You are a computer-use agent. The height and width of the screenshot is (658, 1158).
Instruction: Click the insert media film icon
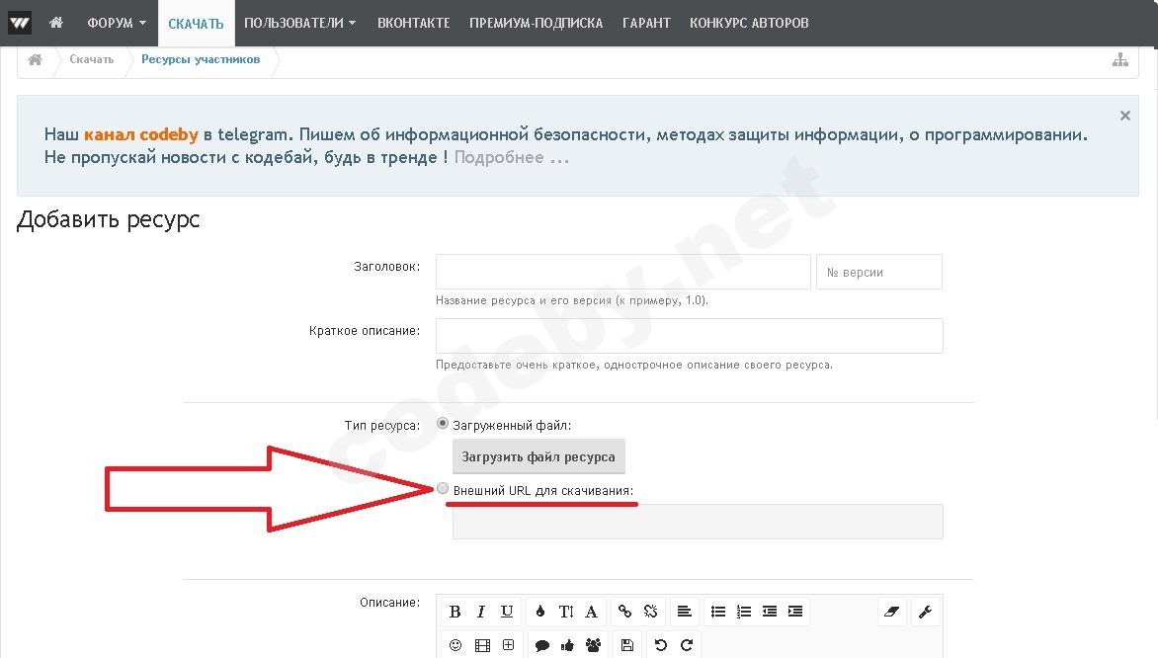[x=482, y=645]
